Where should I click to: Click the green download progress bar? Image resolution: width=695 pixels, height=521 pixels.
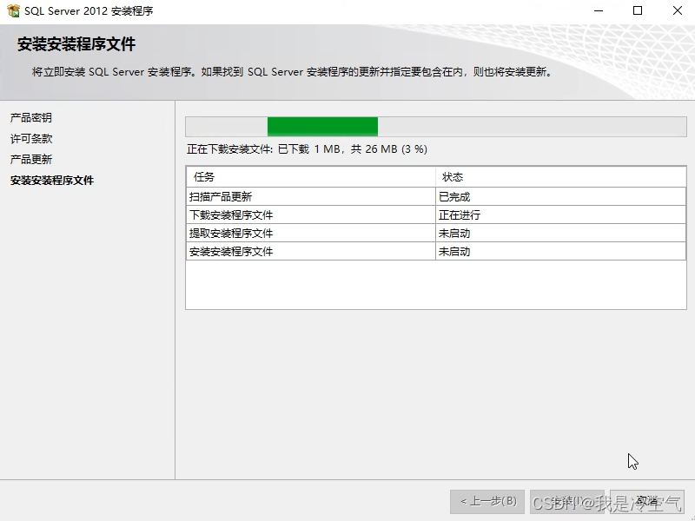(x=436, y=127)
